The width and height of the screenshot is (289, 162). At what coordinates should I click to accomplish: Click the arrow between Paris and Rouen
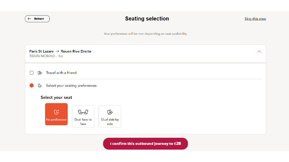click(57, 51)
